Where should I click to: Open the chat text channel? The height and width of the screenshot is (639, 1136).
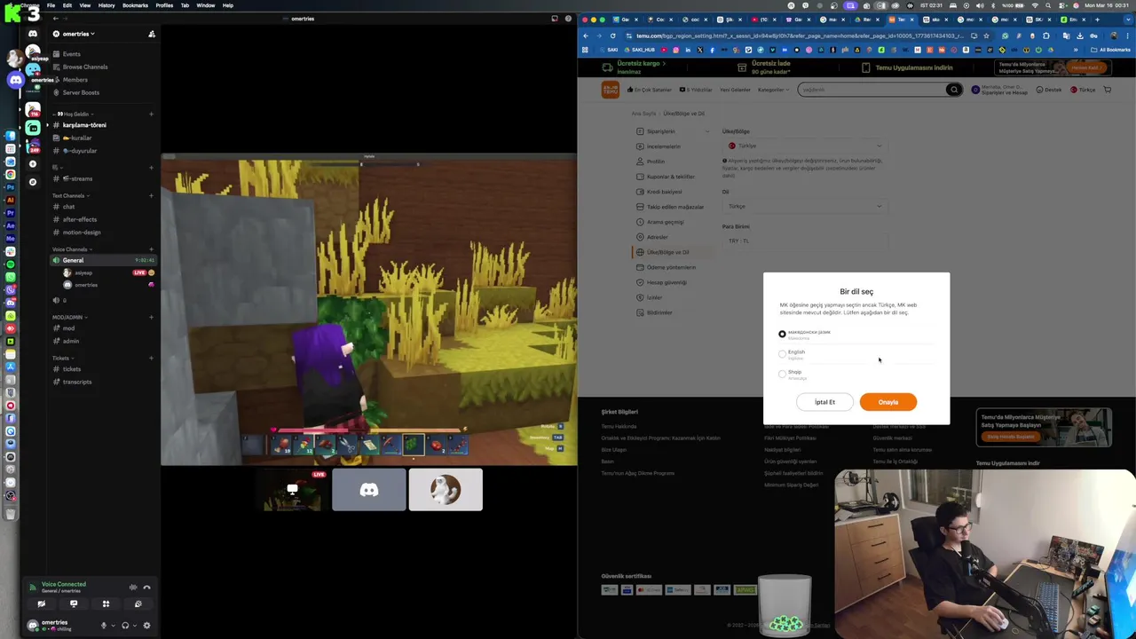[x=68, y=207]
